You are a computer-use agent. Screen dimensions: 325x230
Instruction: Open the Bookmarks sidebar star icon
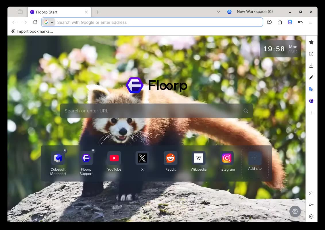click(x=311, y=42)
